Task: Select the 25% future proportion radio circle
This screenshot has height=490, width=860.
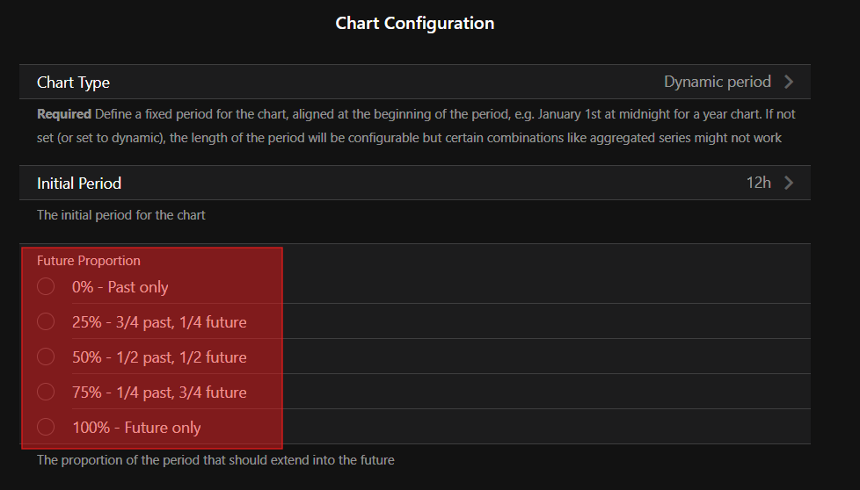Action: point(46,322)
